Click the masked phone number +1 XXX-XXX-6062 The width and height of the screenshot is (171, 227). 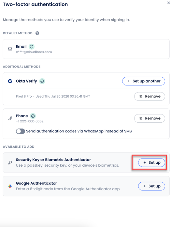click(30, 121)
